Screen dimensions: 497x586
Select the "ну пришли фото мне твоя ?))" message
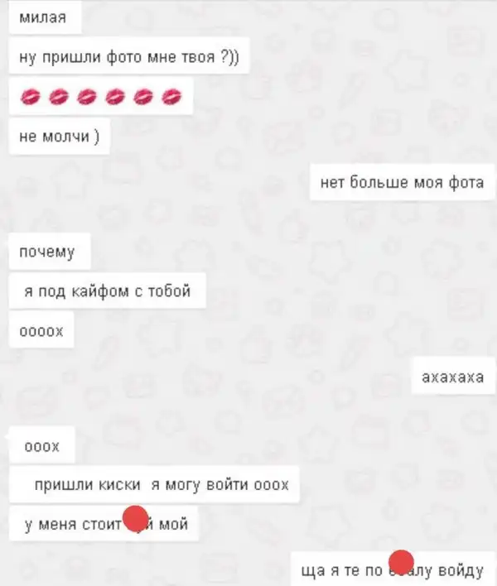(129, 55)
